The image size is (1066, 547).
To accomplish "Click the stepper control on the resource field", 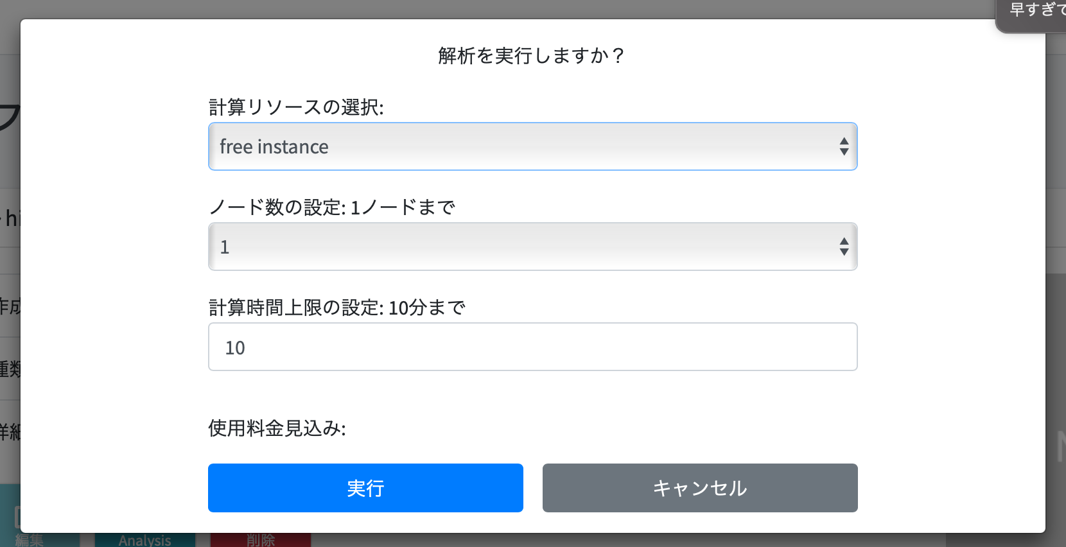I will 844,146.
